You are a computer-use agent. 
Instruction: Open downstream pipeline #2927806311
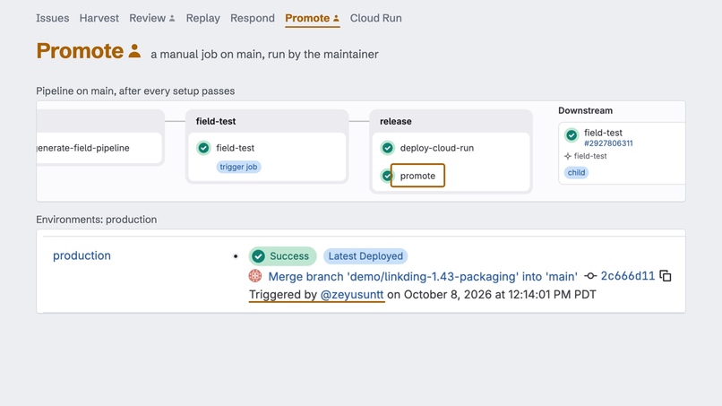pyautogui.click(x=608, y=143)
